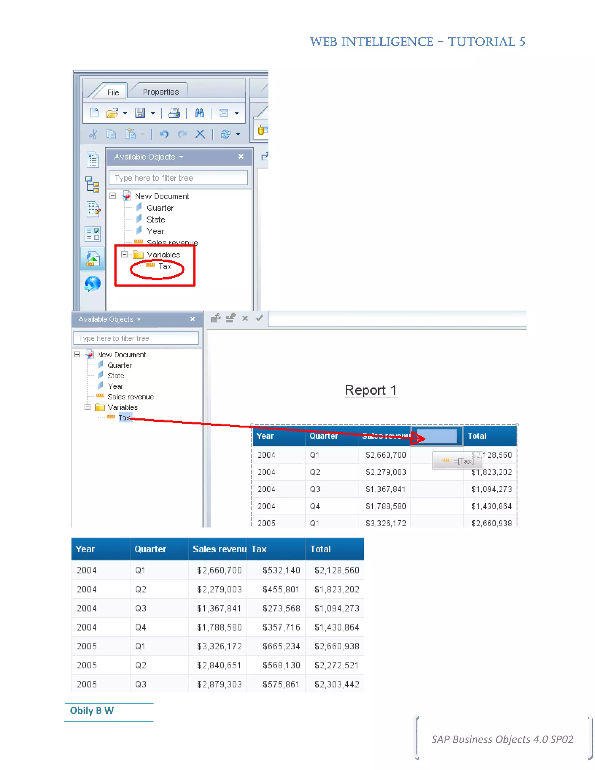Click the Cancel formula X icon
Viewport: 595px width, 770px height.
[245, 318]
